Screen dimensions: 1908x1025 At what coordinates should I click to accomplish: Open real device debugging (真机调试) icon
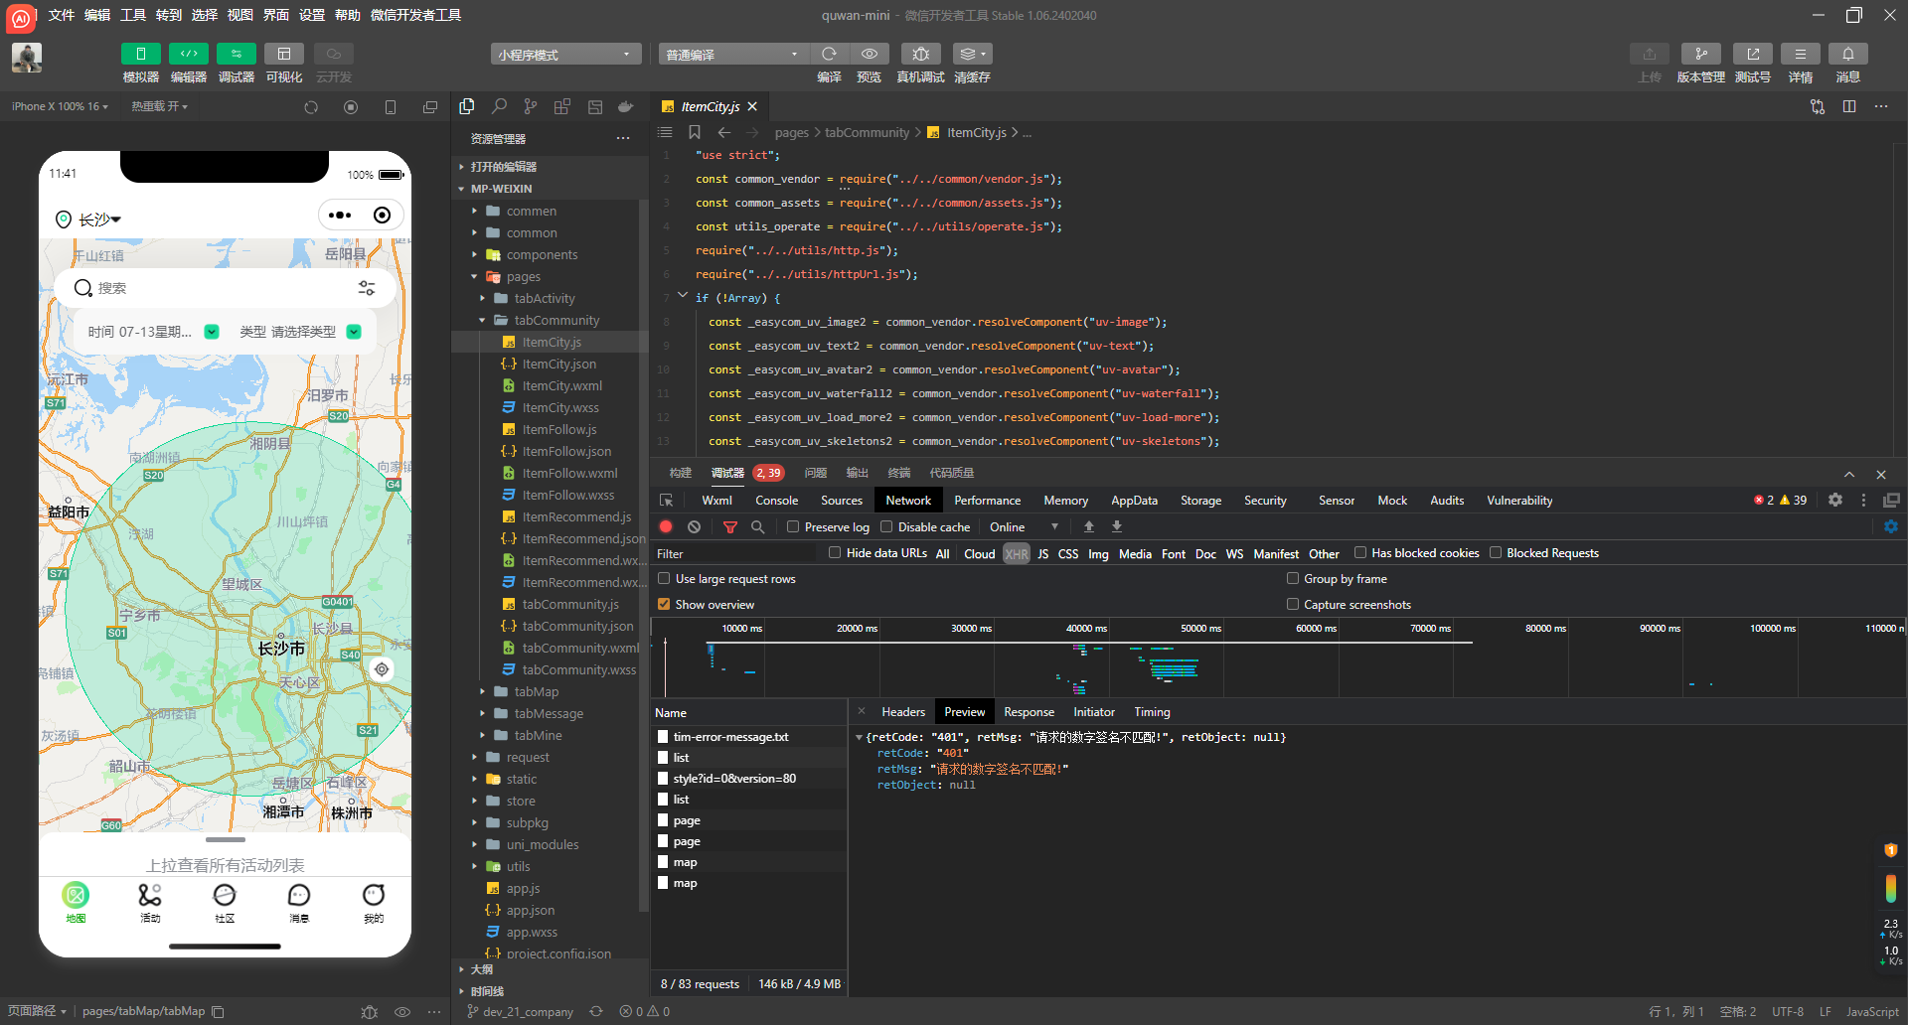[920, 54]
